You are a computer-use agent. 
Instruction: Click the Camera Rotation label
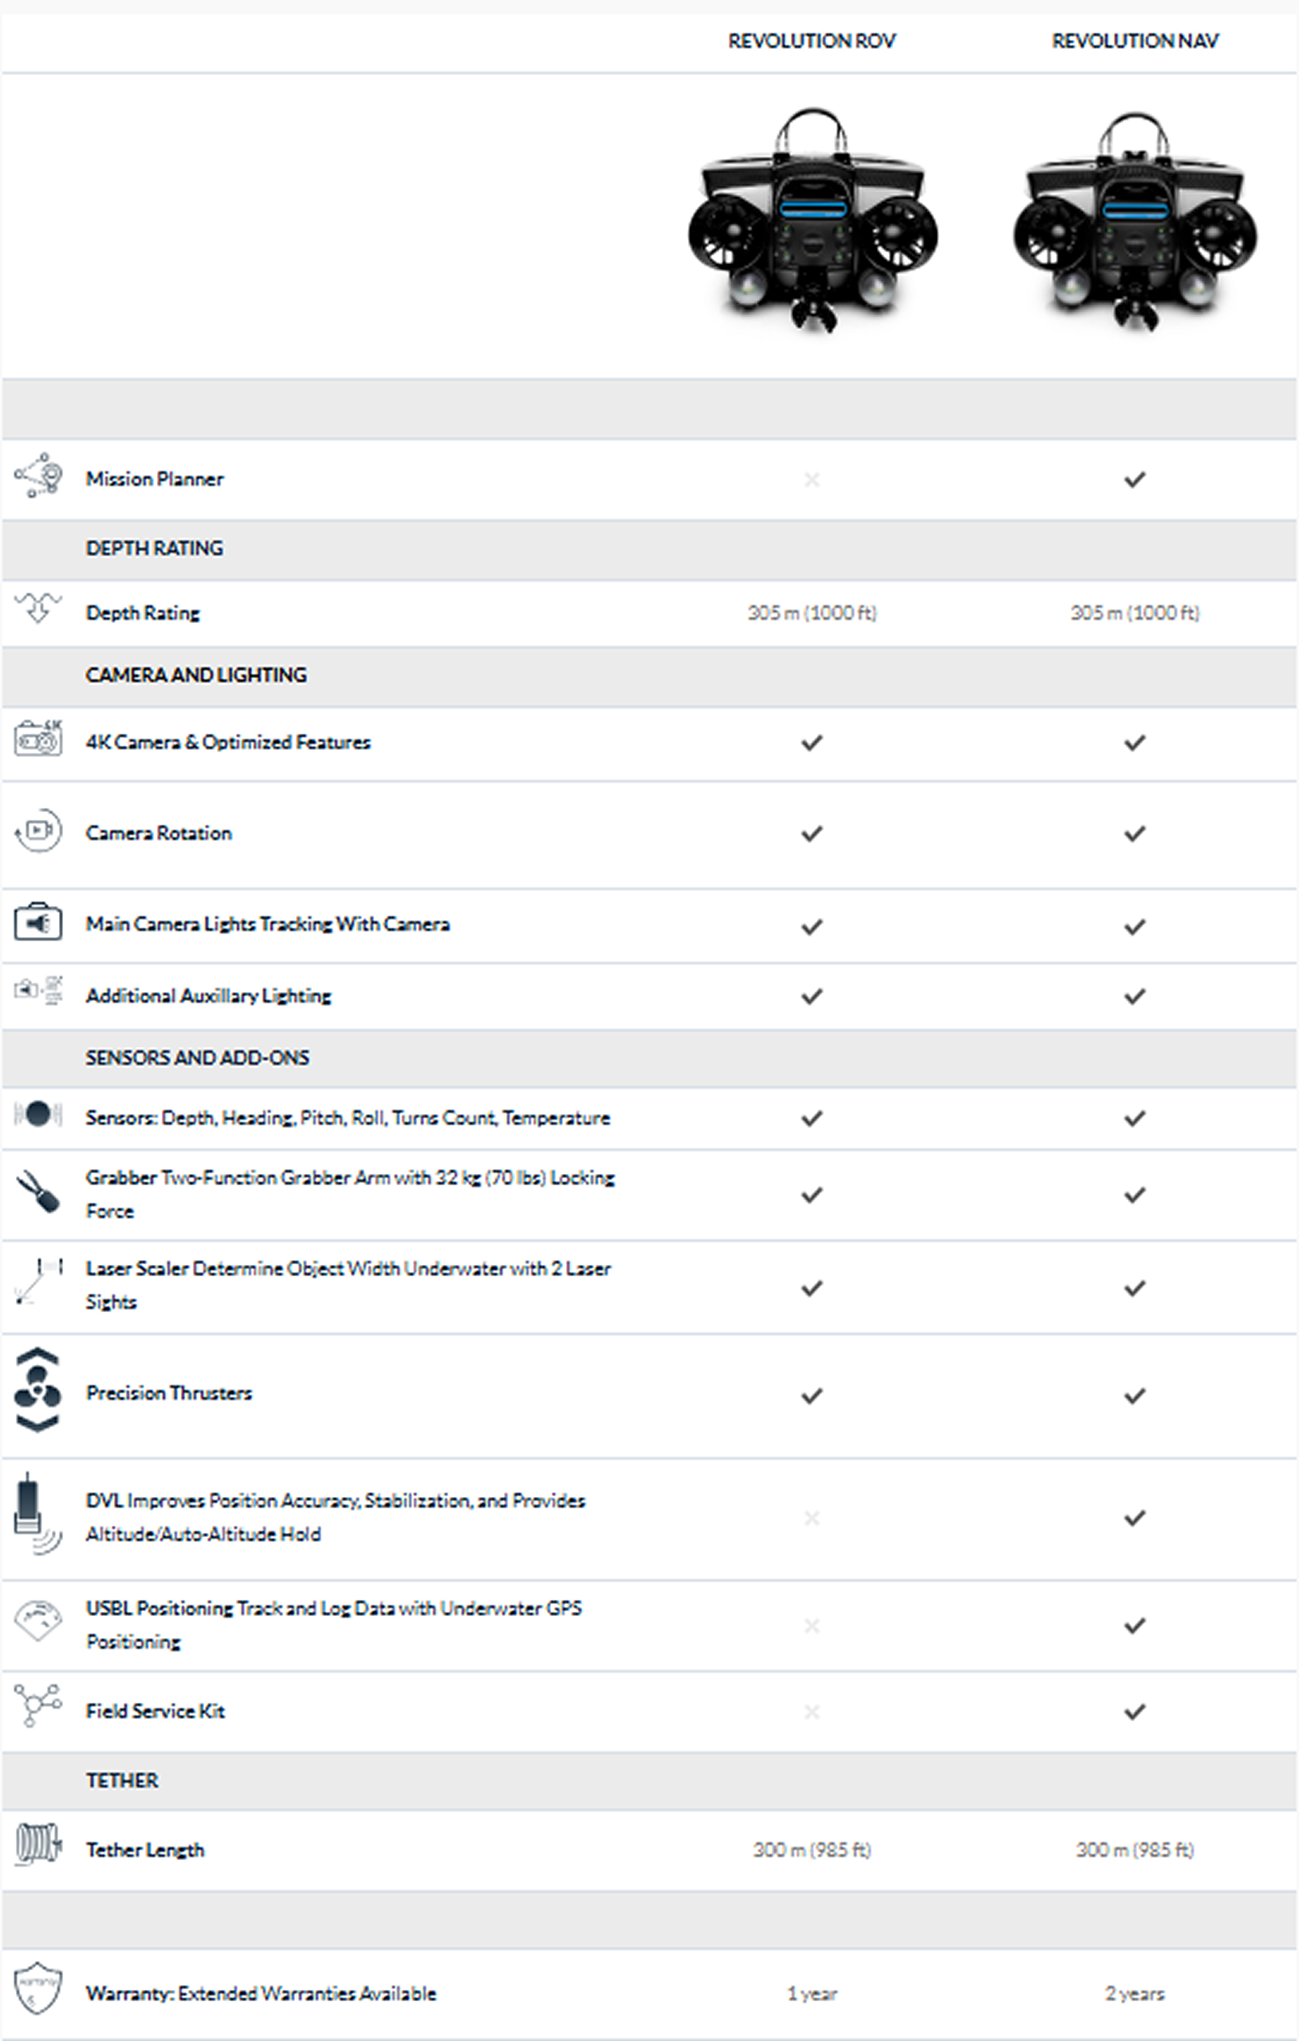tap(159, 833)
